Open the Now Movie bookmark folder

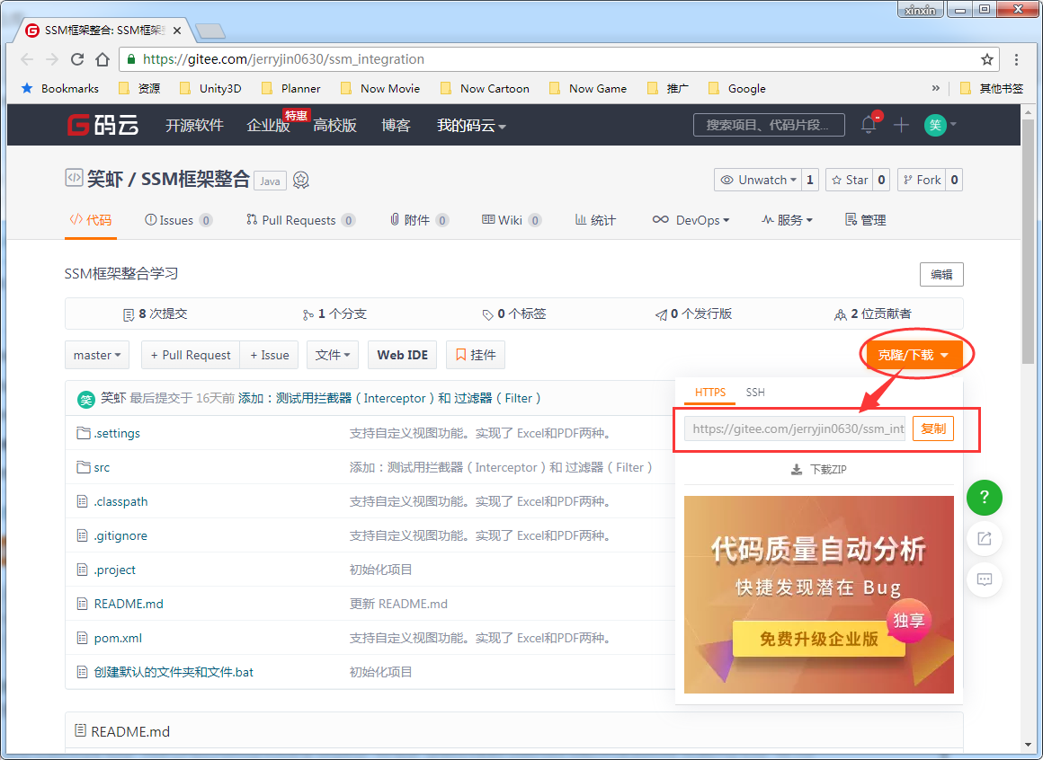379,88
